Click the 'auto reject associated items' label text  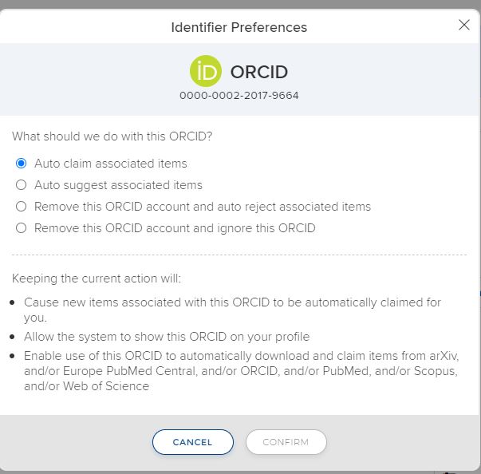coord(294,207)
